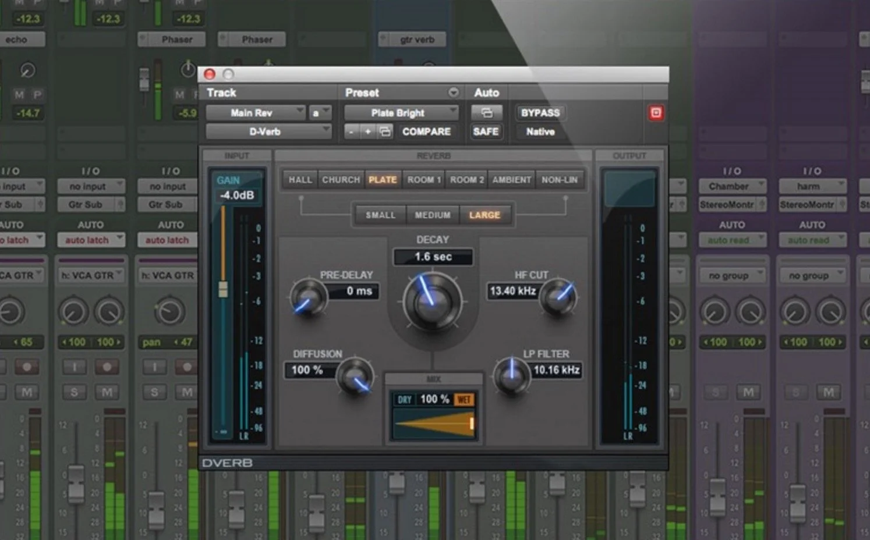Click the 10.16 kHz LP filter value field
The height and width of the screenshot is (540, 870).
tap(556, 370)
